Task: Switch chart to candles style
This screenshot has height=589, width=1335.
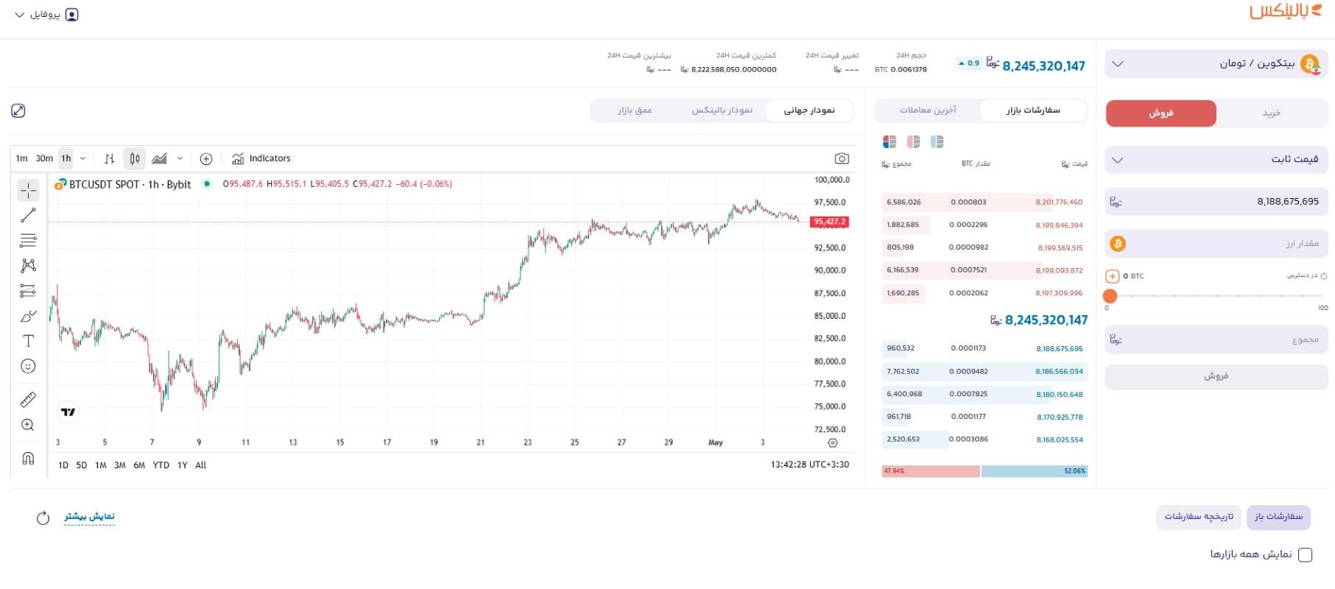Action: [x=135, y=158]
